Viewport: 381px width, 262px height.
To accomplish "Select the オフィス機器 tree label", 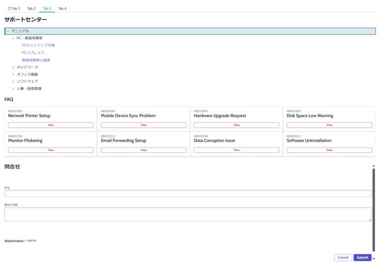I will tap(27, 74).
